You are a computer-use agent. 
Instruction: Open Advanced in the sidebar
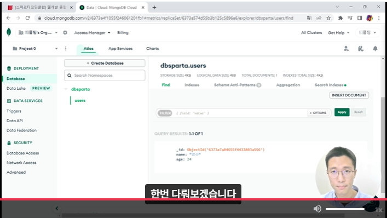point(16,173)
